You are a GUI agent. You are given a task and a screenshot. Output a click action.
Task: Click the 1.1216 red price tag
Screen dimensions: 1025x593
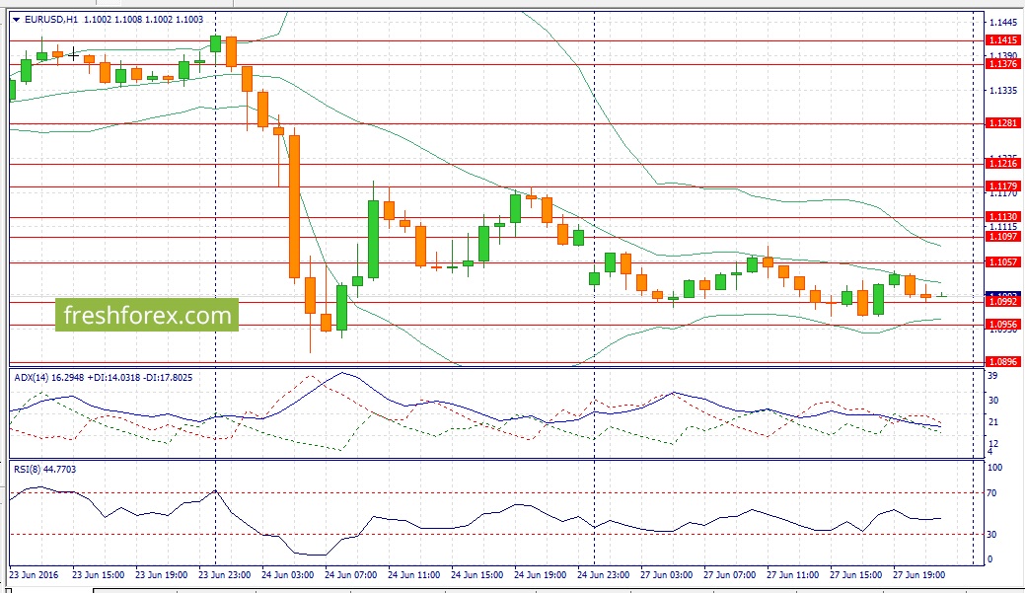click(x=1002, y=164)
